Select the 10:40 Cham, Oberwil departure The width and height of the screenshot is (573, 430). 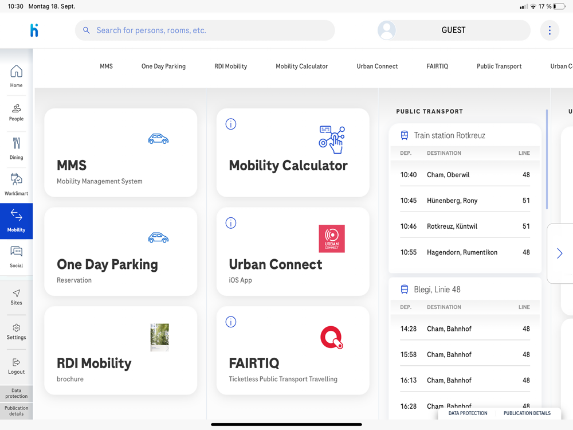pos(465,175)
